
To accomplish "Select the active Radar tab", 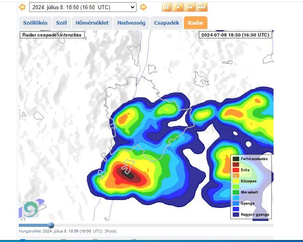I will pos(195,23).
